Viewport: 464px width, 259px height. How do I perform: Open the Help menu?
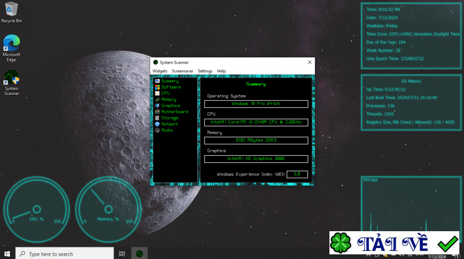(222, 71)
